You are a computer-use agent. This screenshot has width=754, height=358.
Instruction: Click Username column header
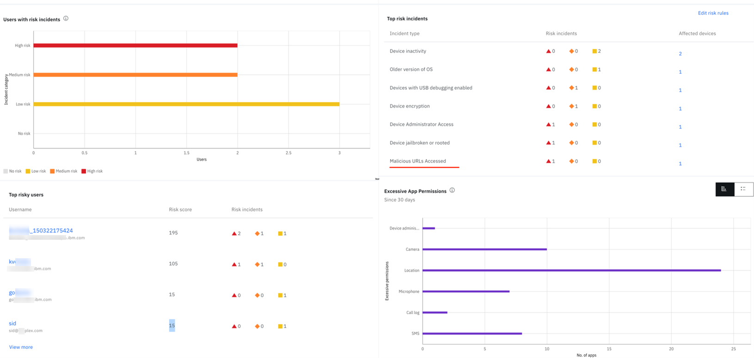click(20, 210)
